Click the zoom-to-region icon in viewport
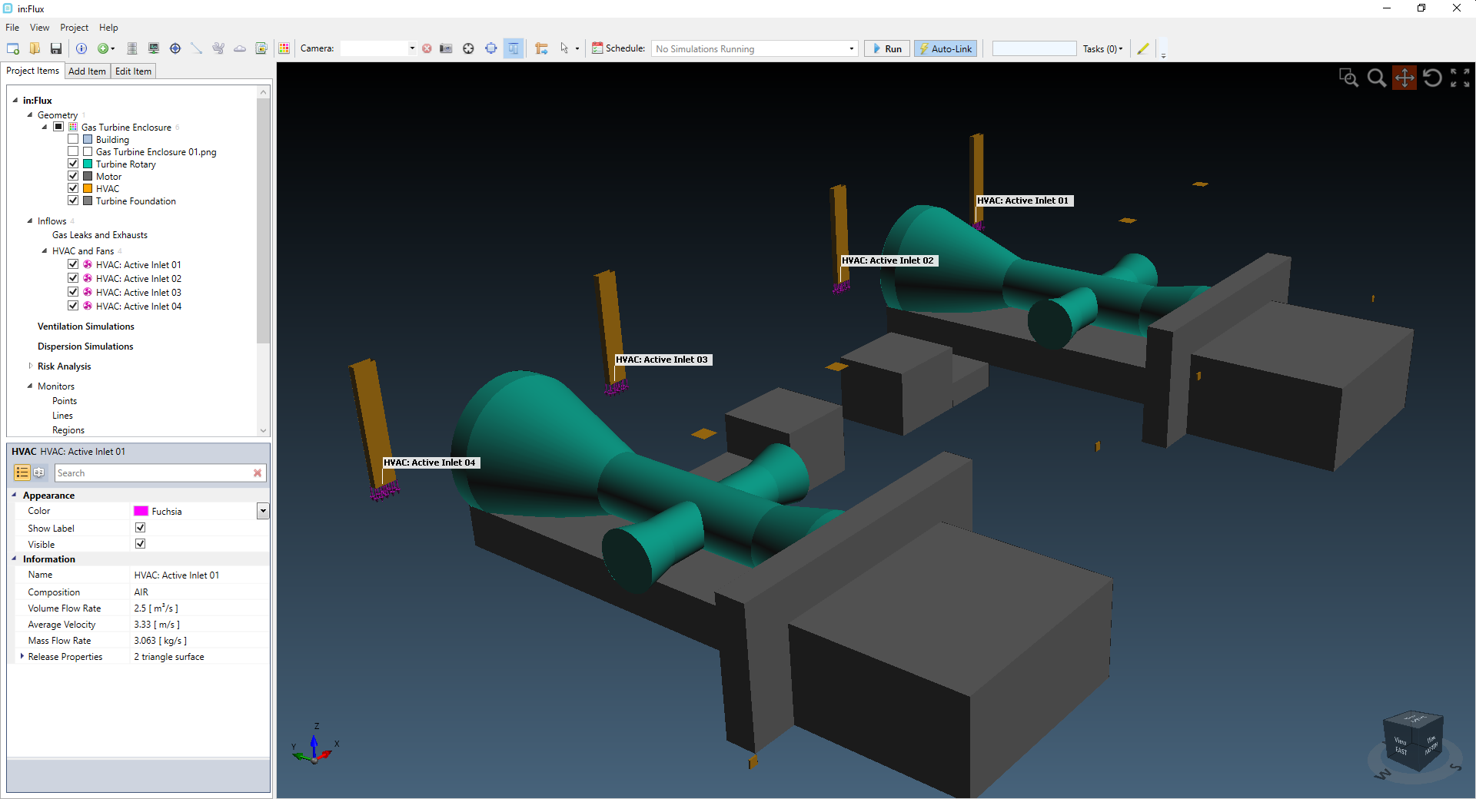 point(1348,78)
